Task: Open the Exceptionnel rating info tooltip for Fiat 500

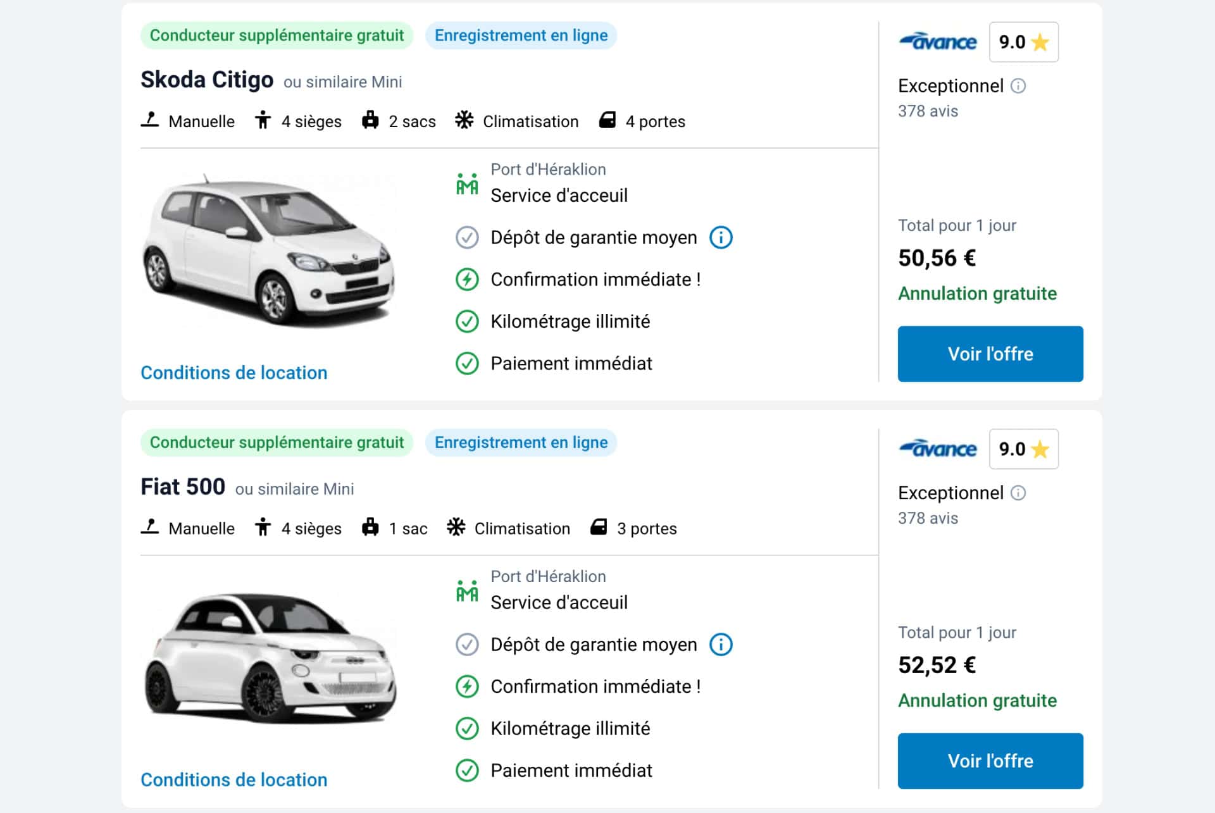Action: [1019, 493]
